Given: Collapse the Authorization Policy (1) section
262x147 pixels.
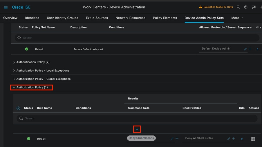Looking at the screenshot, I should pyautogui.click(x=32, y=87).
